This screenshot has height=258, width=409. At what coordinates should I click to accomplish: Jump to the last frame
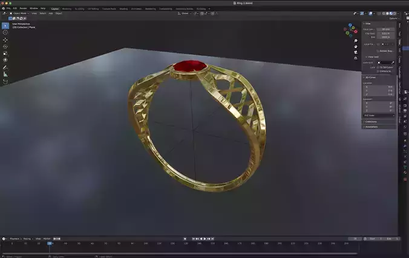coord(212,239)
